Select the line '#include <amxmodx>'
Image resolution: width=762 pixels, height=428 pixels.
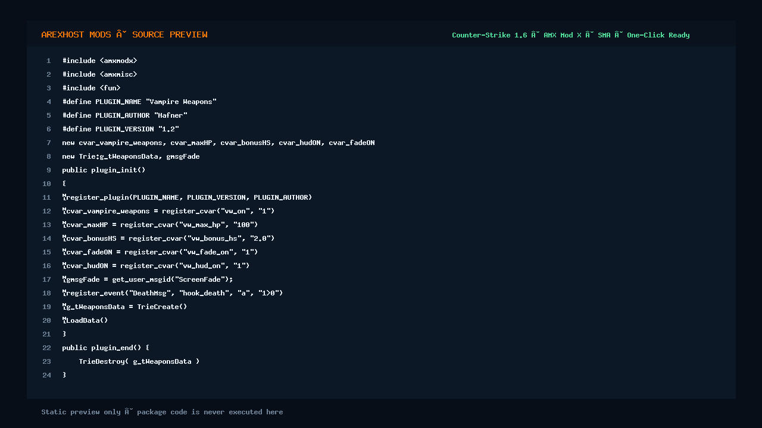point(99,61)
